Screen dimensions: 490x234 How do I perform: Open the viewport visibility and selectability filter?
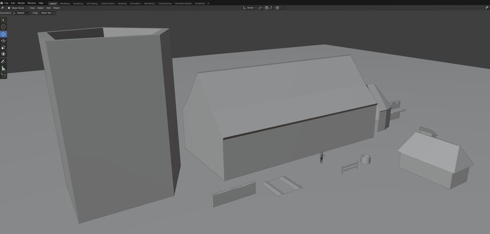(x=487, y=8)
